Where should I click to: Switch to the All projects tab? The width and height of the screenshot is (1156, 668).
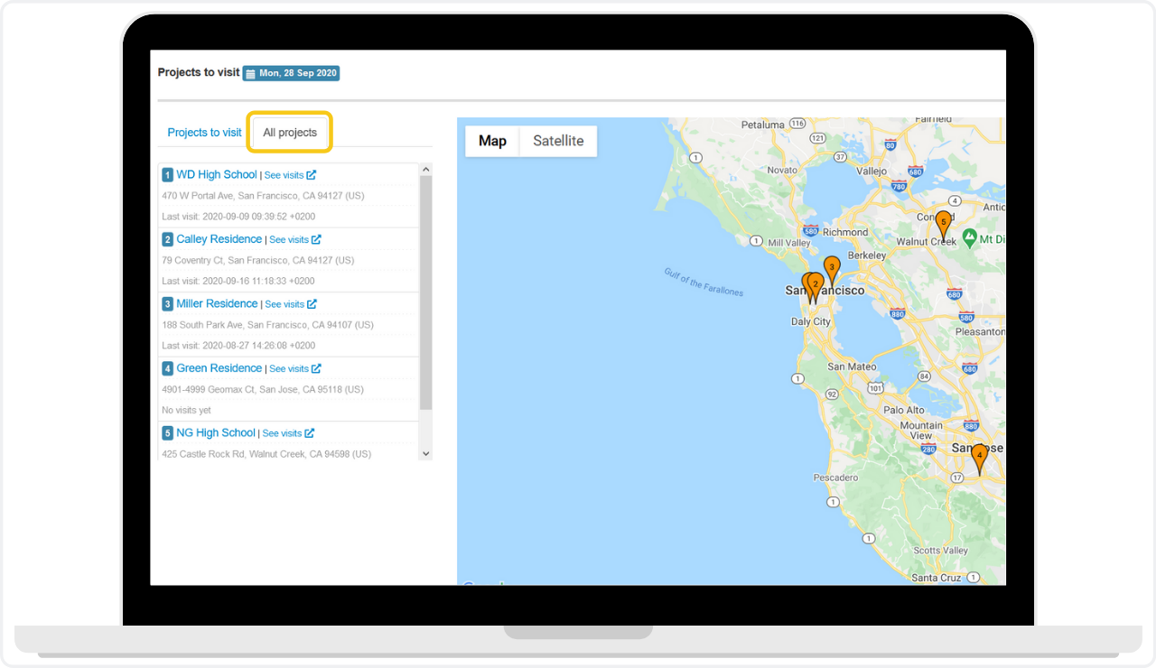click(x=290, y=133)
